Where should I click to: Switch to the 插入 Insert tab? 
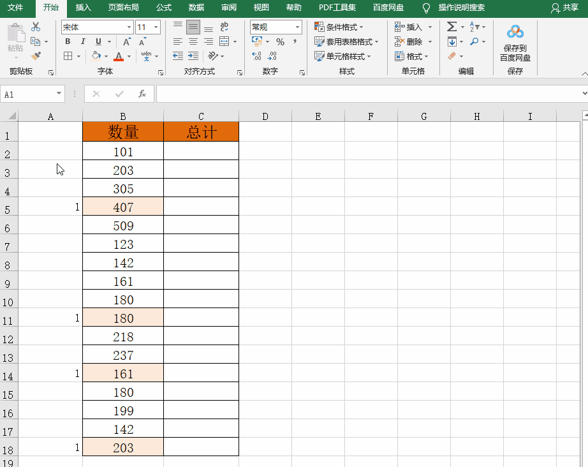[84, 8]
